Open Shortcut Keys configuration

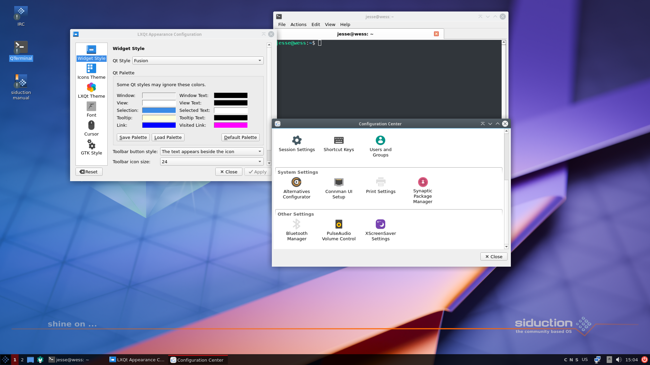pos(339,144)
